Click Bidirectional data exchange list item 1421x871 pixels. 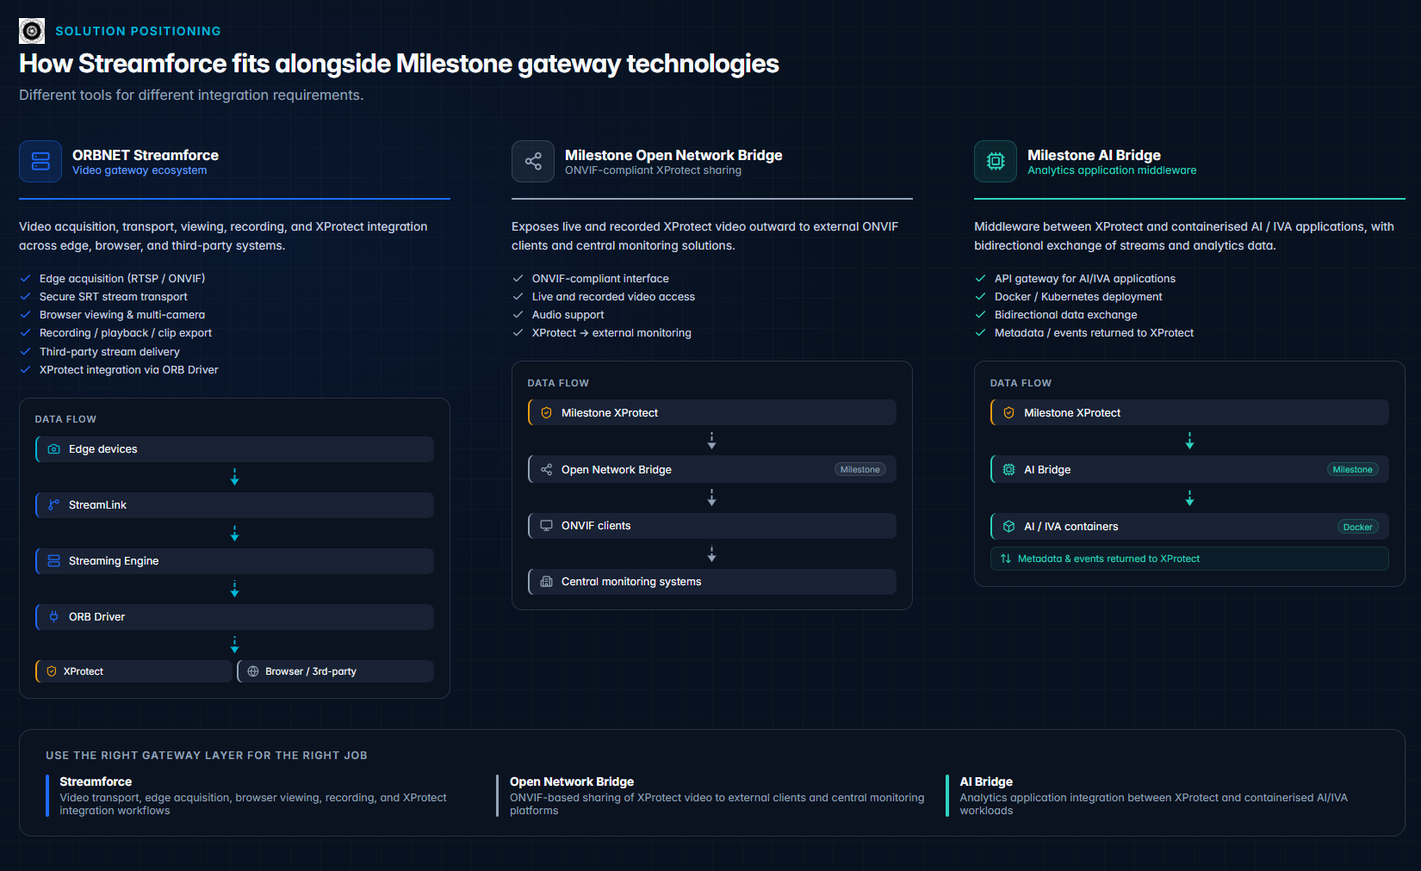coord(1066,315)
